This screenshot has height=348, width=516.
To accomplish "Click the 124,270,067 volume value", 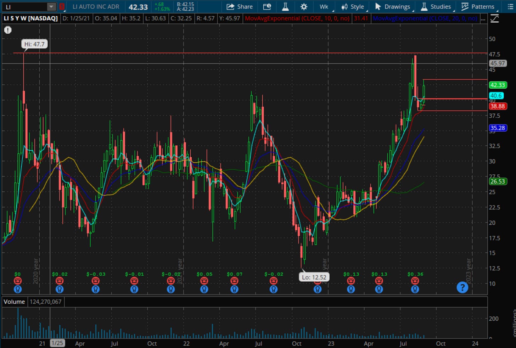I will coord(45,302).
